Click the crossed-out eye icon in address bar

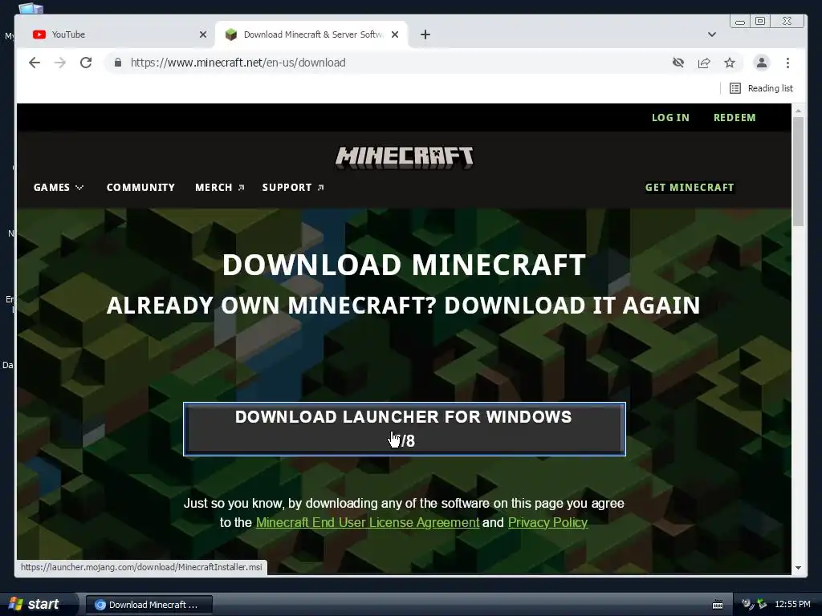(678, 63)
